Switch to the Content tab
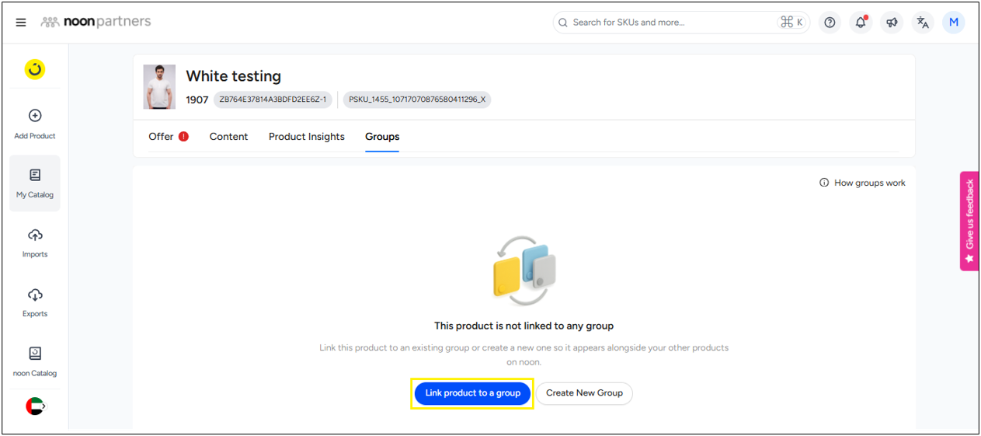This screenshot has width=981, height=436. pyautogui.click(x=228, y=137)
